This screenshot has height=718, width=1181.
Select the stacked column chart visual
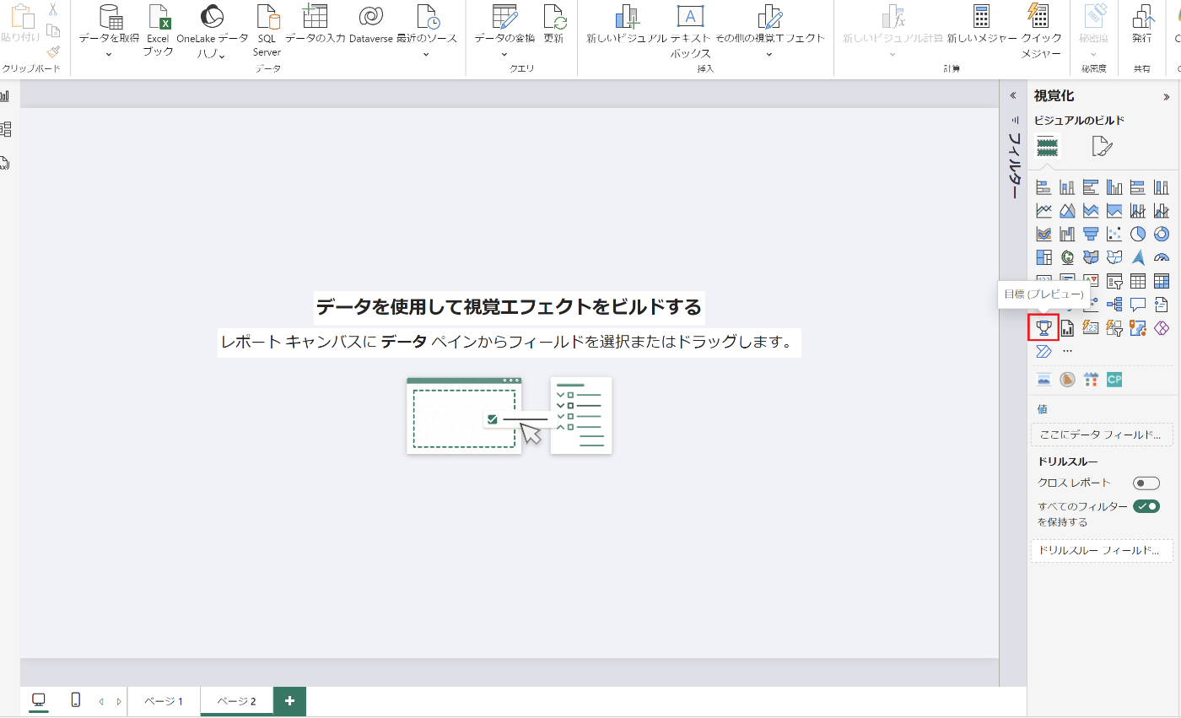coord(1067,187)
